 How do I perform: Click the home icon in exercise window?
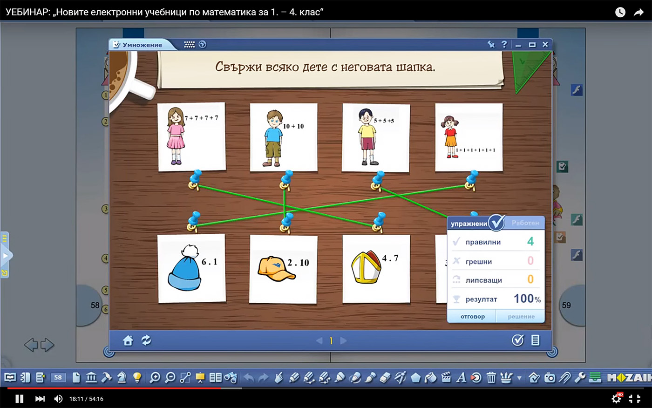tap(128, 340)
